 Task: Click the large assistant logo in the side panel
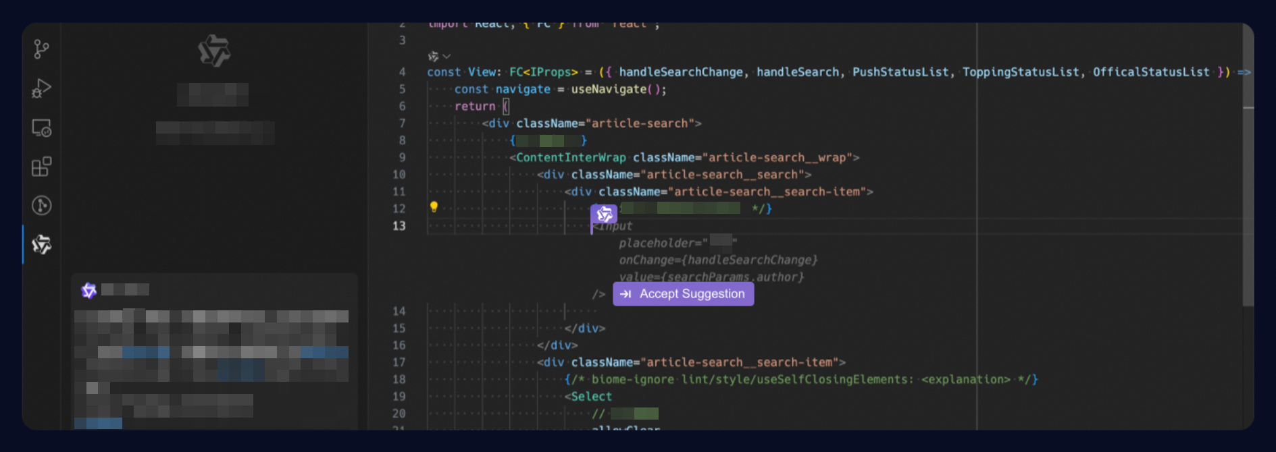[x=214, y=51]
